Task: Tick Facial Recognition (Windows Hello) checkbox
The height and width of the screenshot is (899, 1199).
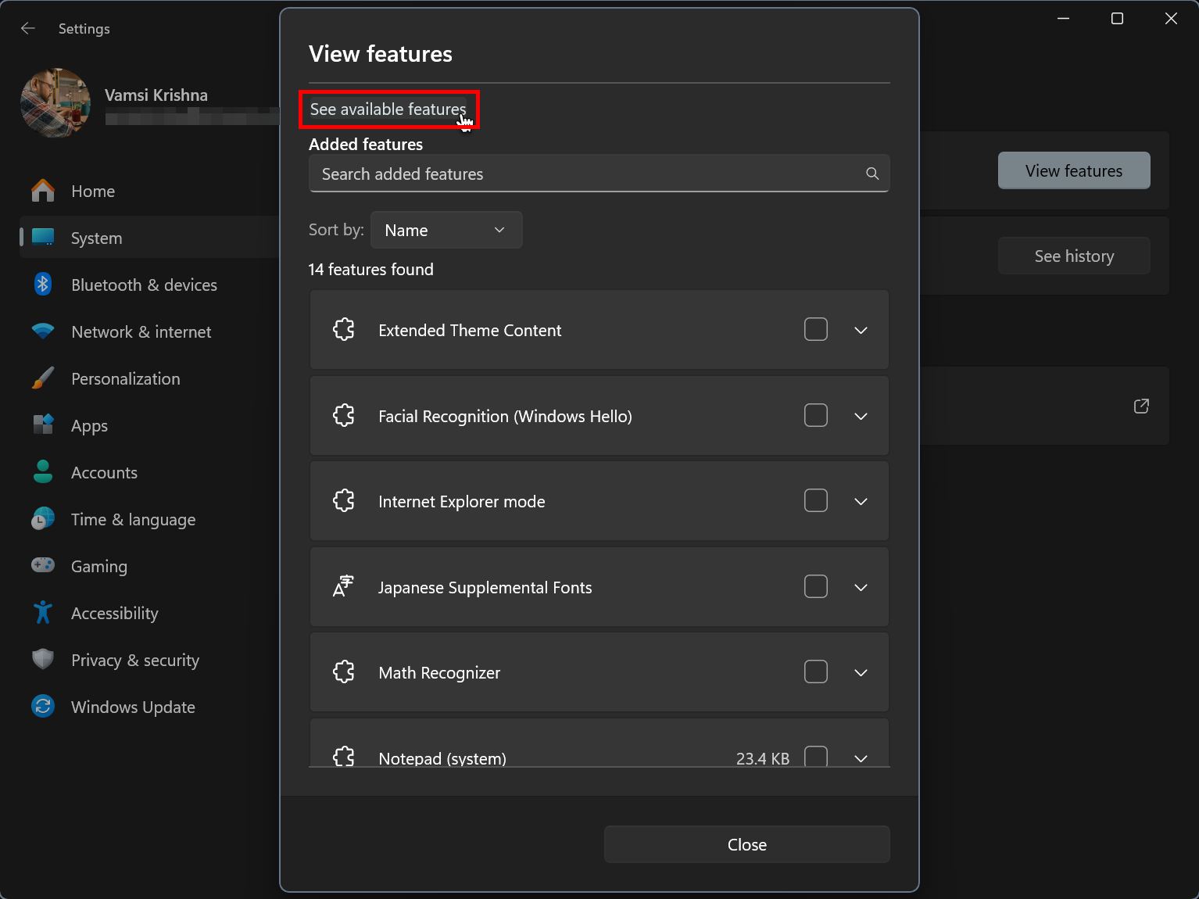Action: tap(816, 416)
